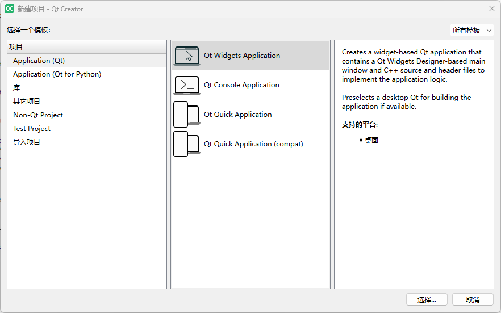Click the Qt Console Application terminal icon

click(187, 85)
